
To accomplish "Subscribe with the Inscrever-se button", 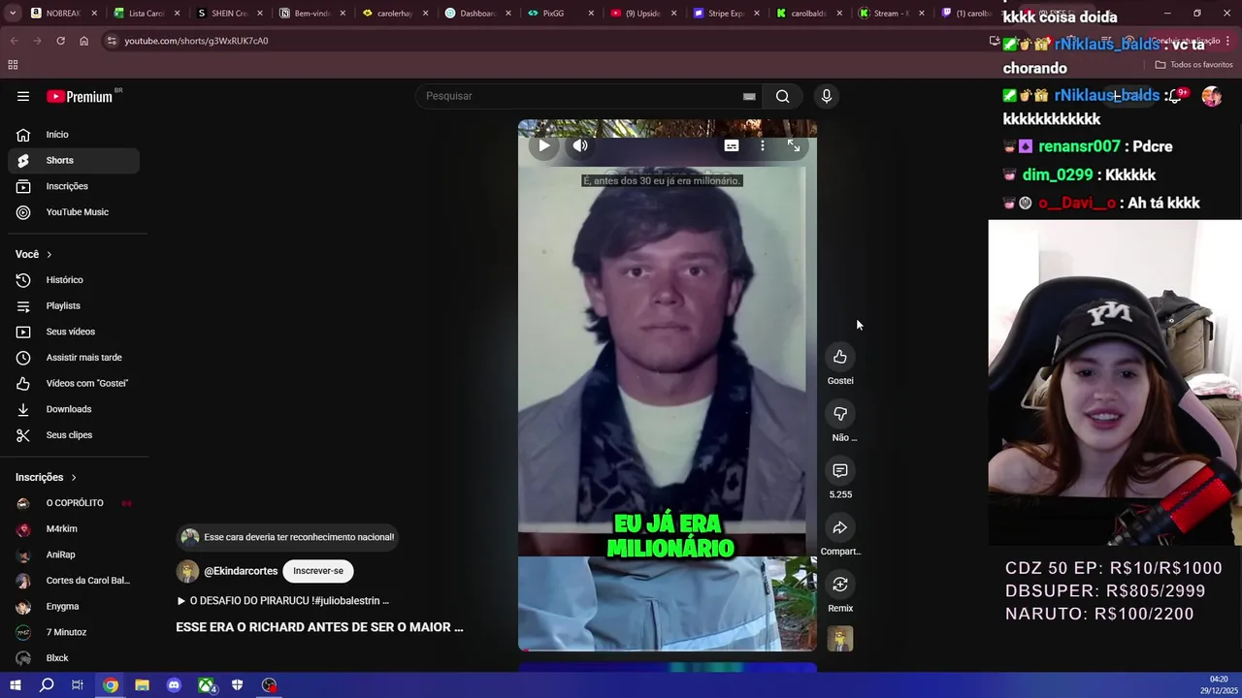I will coord(318,571).
